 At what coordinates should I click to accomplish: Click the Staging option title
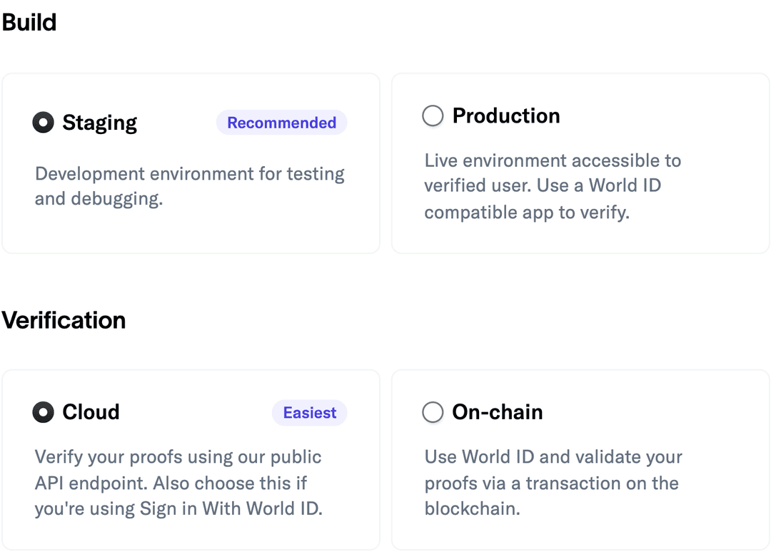tap(100, 123)
